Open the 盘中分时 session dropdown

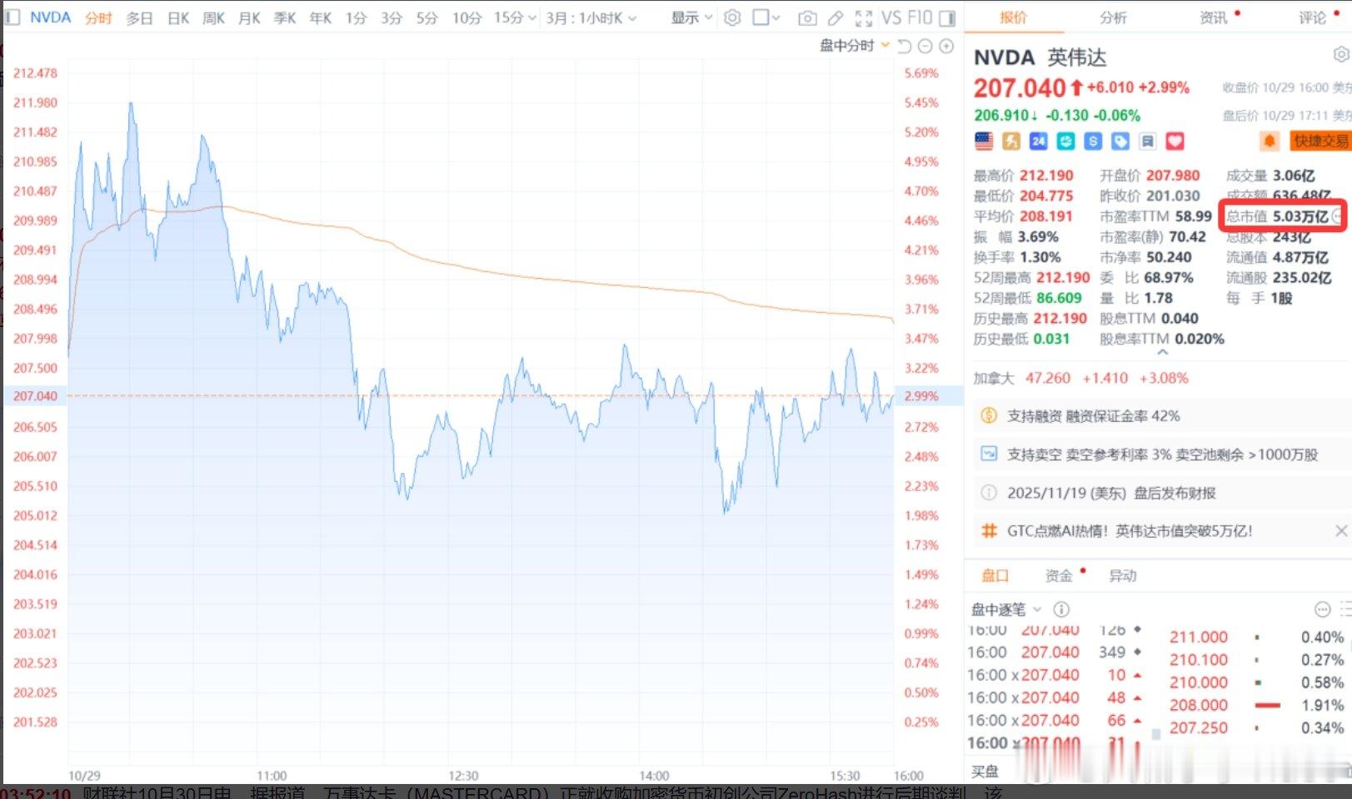pos(855,46)
